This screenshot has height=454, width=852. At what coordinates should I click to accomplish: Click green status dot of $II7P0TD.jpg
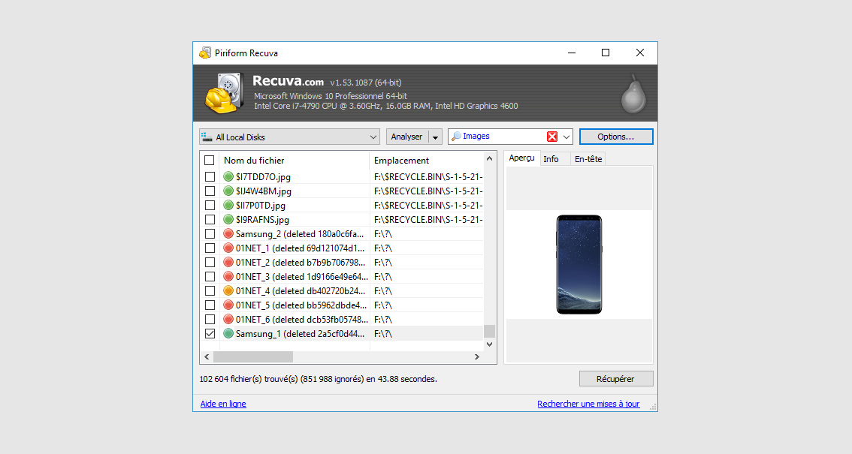click(228, 205)
